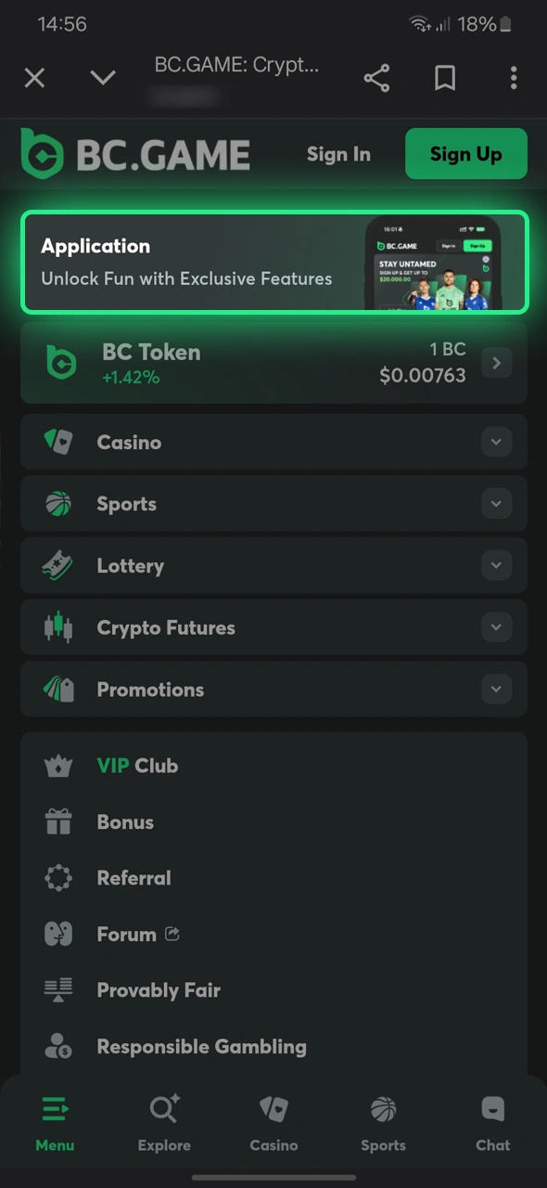Select the Casino icon in bottom navigation
Viewport: 547px width, 1188px height.
pos(273,1109)
